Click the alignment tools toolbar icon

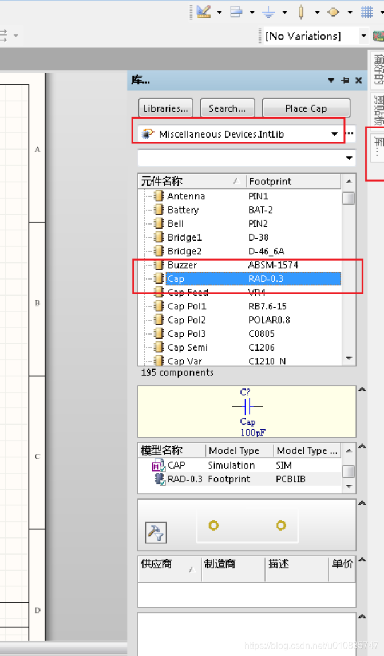click(236, 11)
